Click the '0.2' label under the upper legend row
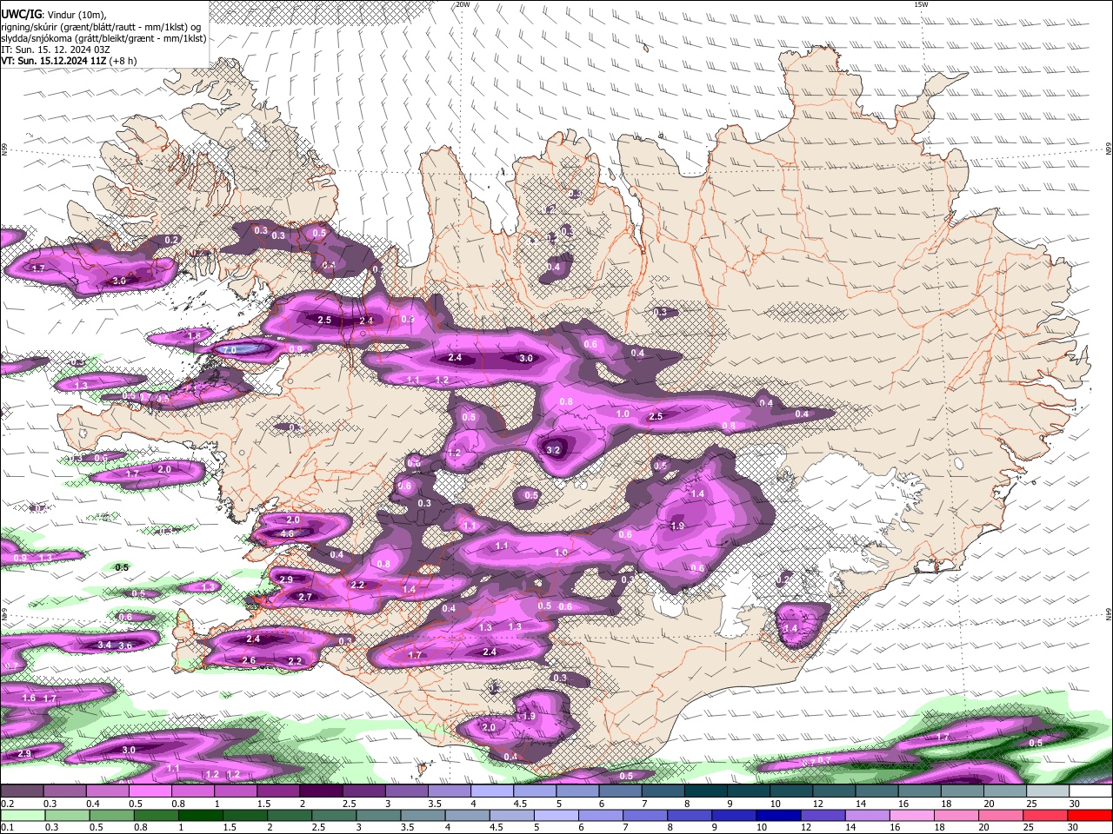Screen dimensions: 1113x834 click(6, 804)
